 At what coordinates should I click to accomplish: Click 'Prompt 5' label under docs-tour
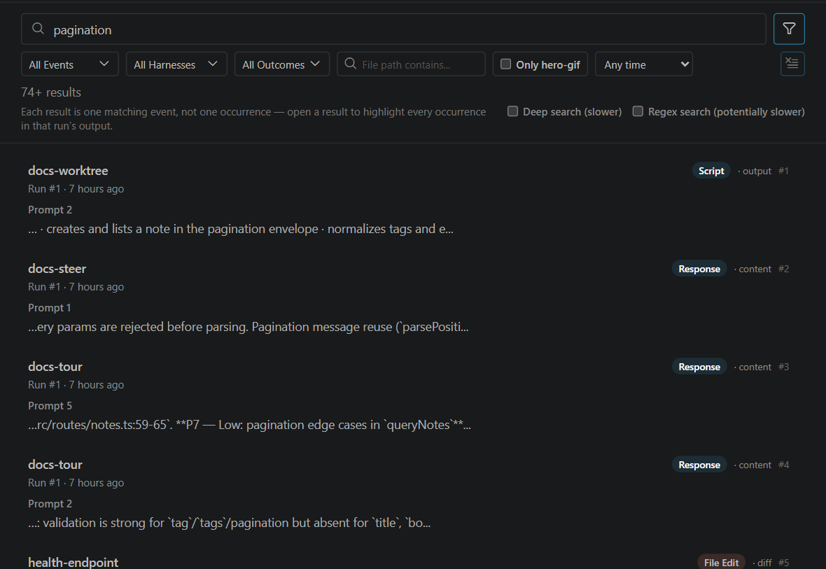[x=50, y=406]
